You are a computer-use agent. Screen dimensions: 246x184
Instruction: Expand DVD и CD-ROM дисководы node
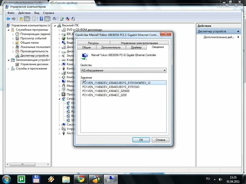(x=59, y=30)
